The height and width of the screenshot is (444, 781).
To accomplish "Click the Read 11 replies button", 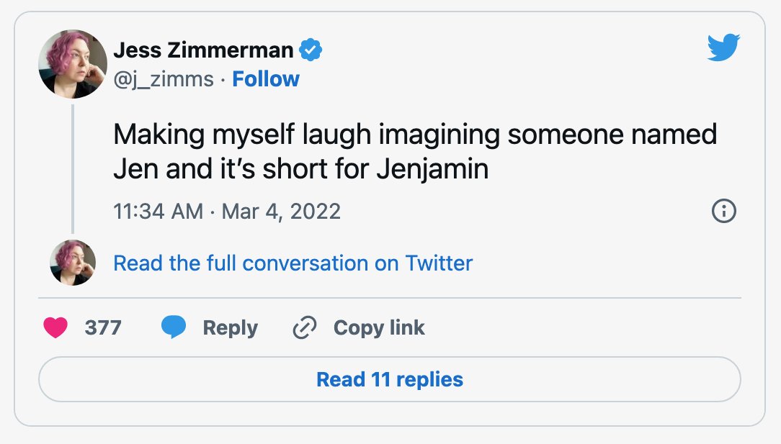I will click(390, 379).
